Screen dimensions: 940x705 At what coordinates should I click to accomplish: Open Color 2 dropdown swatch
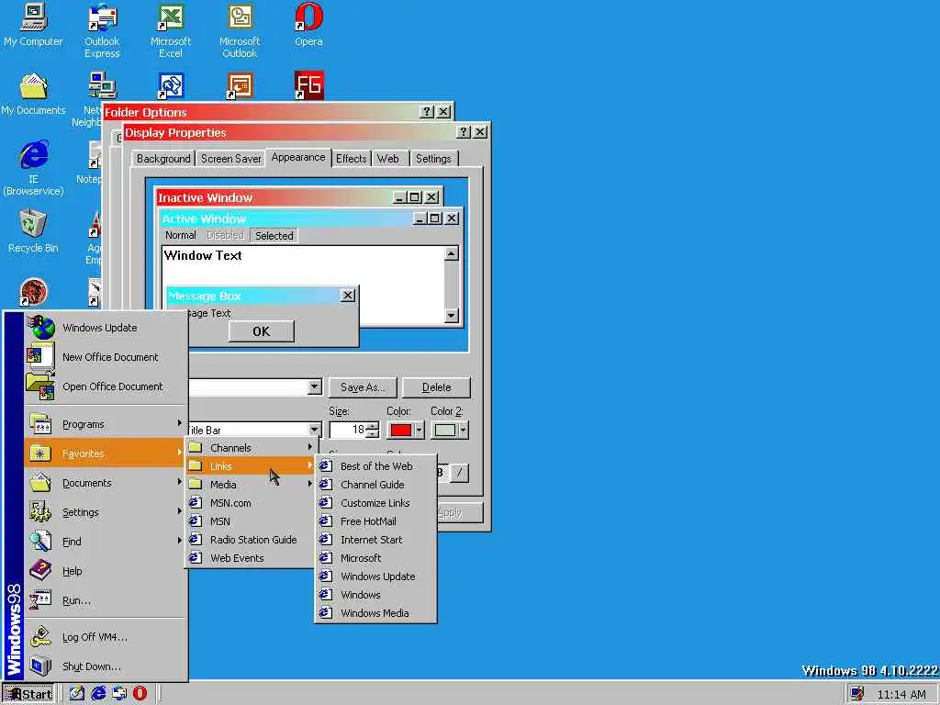pos(450,430)
